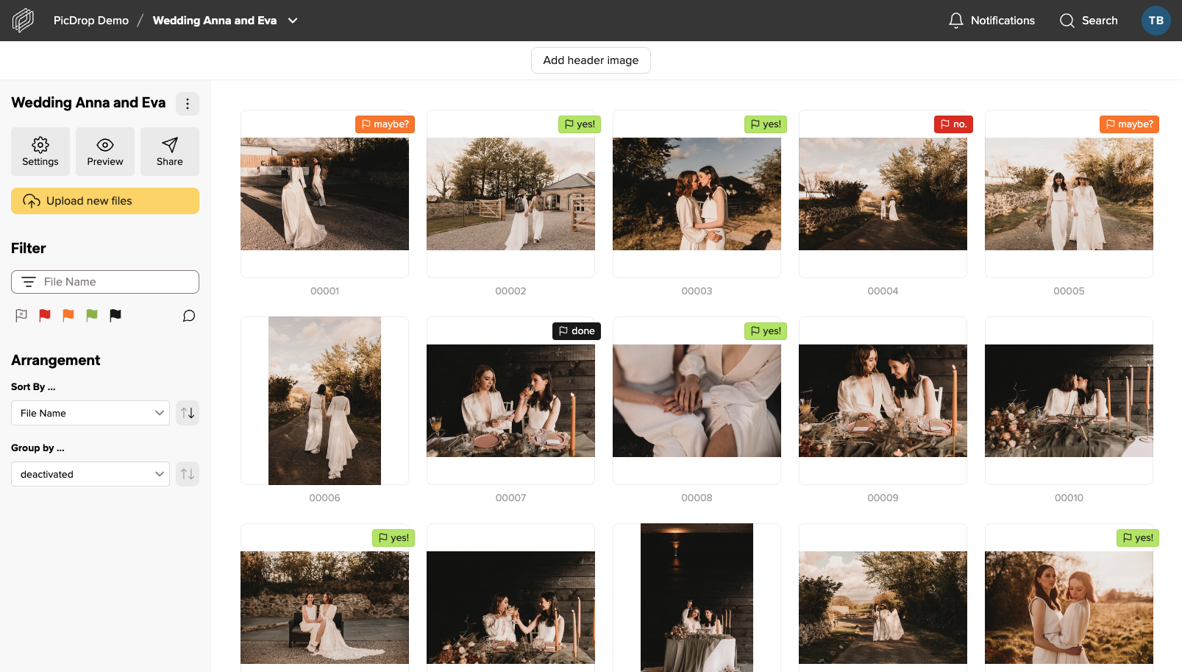Filter by orange flag

(68, 316)
